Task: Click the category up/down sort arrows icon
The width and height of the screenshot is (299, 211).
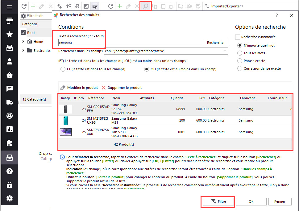Action: point(60,6)
